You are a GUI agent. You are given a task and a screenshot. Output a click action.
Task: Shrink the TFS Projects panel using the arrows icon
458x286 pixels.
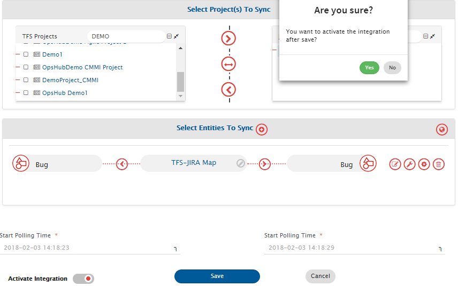pos(177,36)
